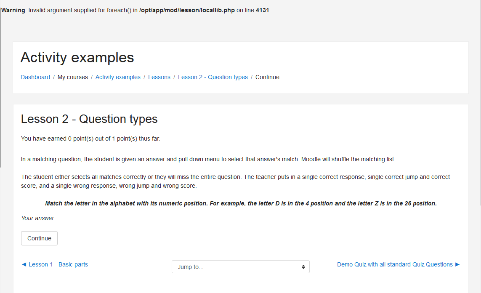The width and height of the screenshot is (481, 293).
Task: Open the Lessons breadcrumb link
Action: pyautogui.click(x=159, y=77)
